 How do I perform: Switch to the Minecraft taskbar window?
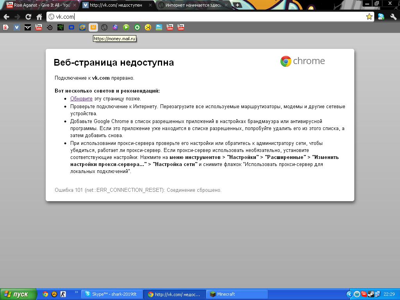coord(237,294)
